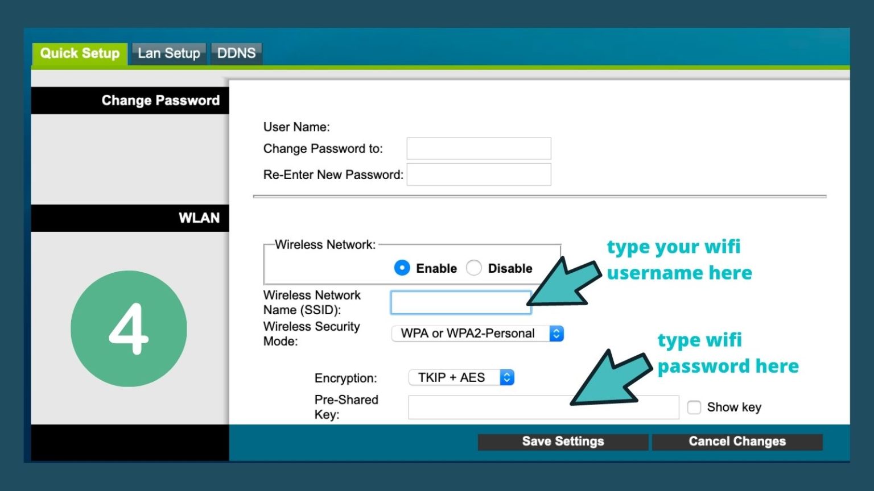The height and width of the screenshot is (491, 874).
Task: Open the Lan Setup tab
Action: [168, 54]
